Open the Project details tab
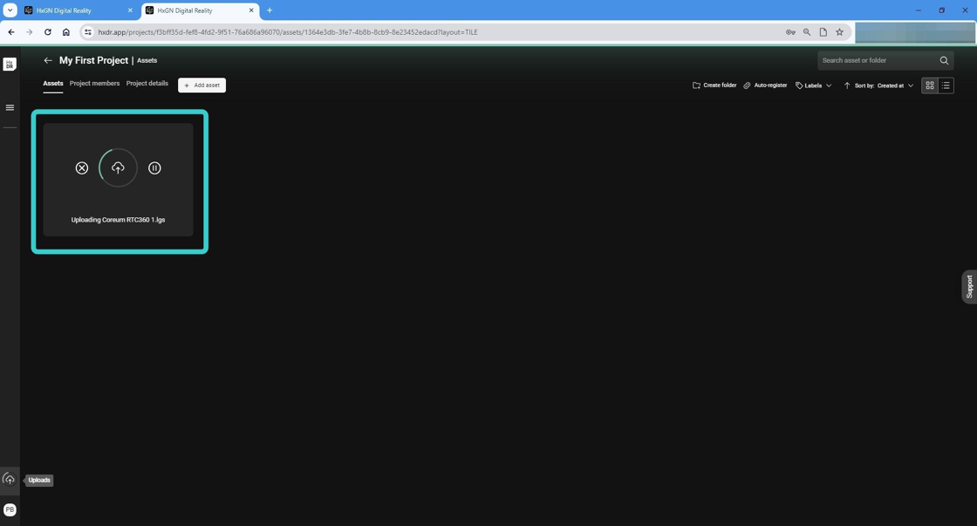This screenshot has width=977, height=526. tap(147, 84)
